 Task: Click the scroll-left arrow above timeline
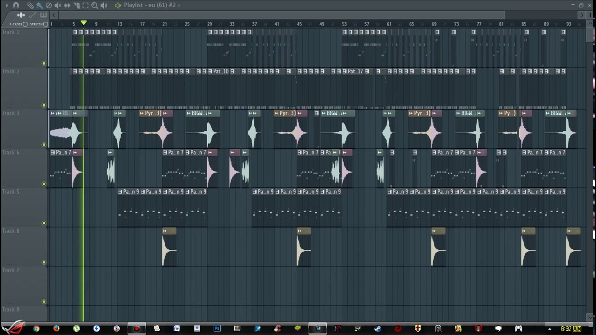[x=54, y=15]
